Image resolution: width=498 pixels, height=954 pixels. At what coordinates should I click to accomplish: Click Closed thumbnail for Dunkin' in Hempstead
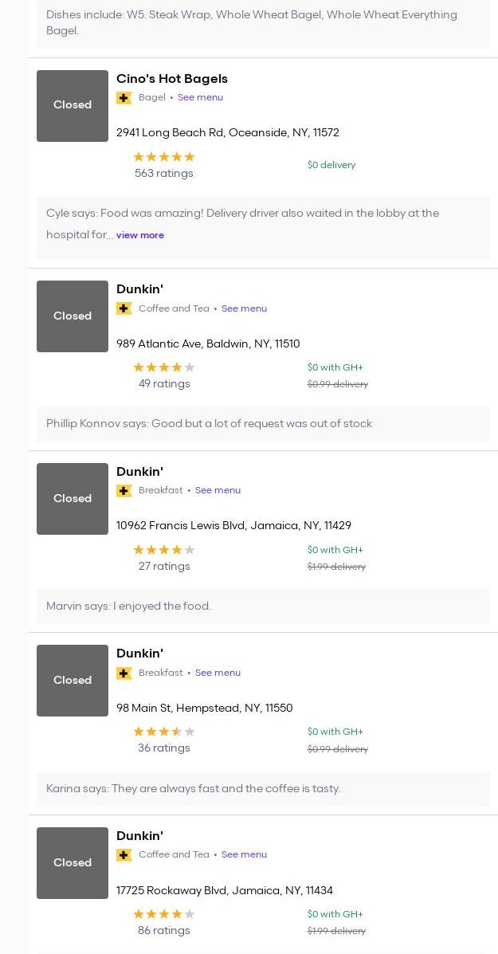click(73, 681)
